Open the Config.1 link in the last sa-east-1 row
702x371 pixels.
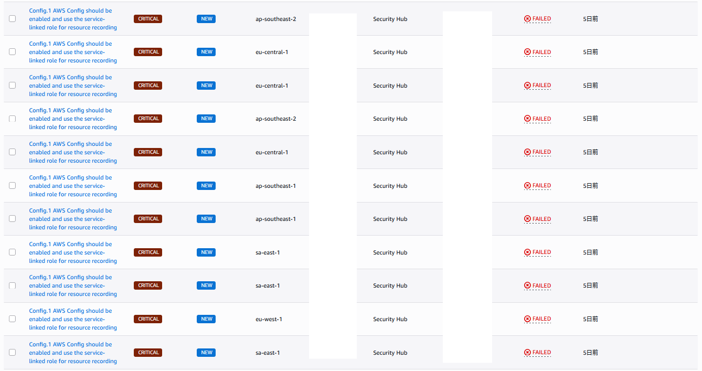click(73, 353)
